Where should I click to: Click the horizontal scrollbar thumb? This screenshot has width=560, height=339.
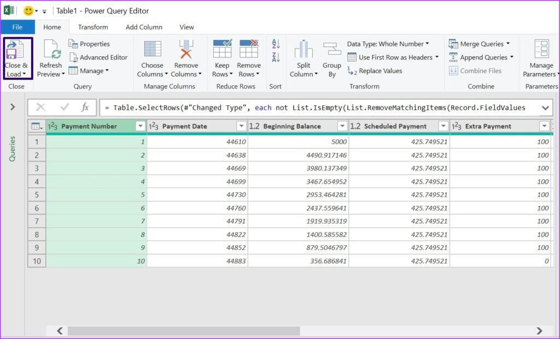tap(184, 331)
